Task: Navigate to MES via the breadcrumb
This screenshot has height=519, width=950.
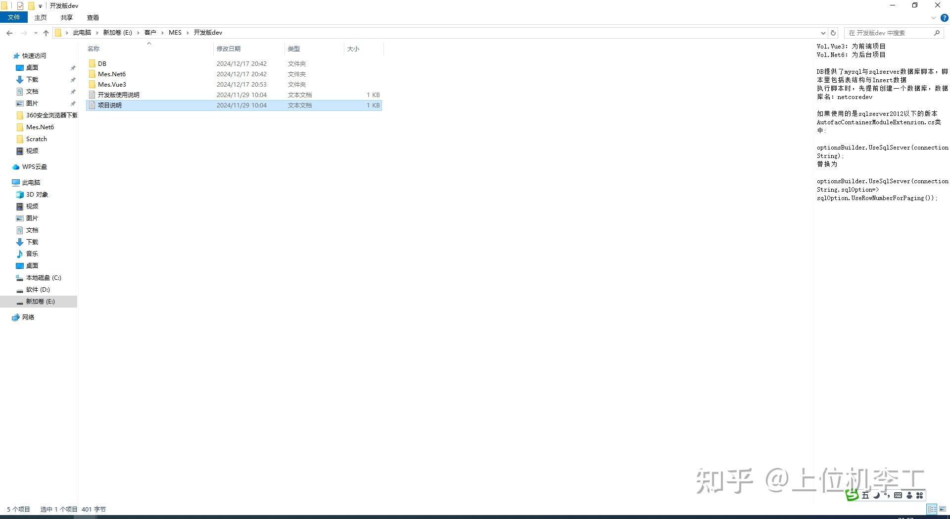Action: coord(175,33)
